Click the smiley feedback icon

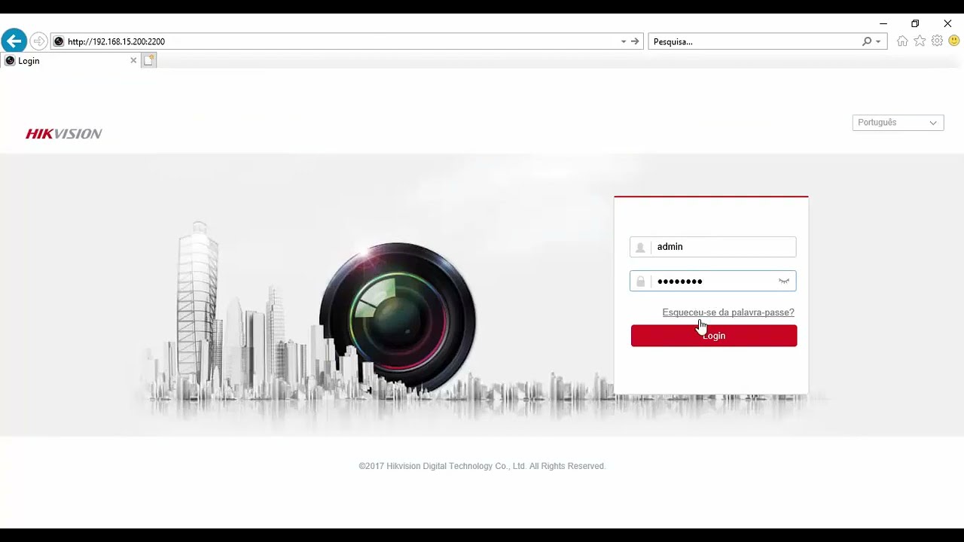[x=954, y=41]
